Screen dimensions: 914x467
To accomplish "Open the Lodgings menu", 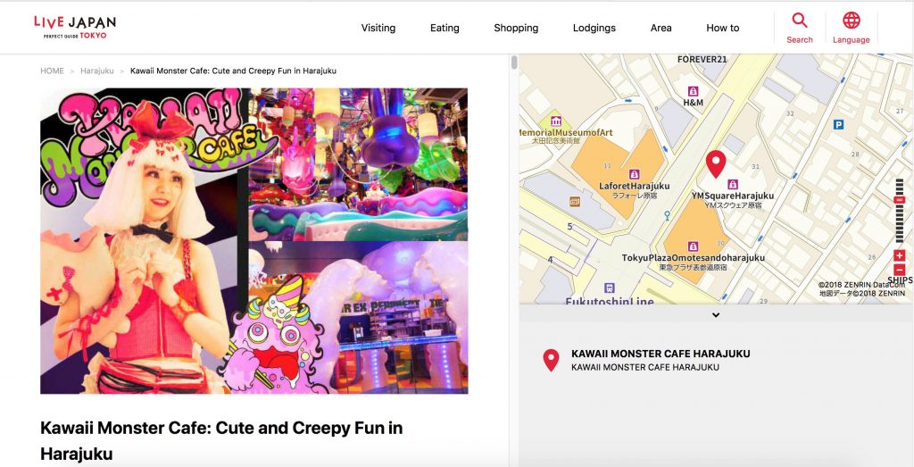I will (594, 28).
